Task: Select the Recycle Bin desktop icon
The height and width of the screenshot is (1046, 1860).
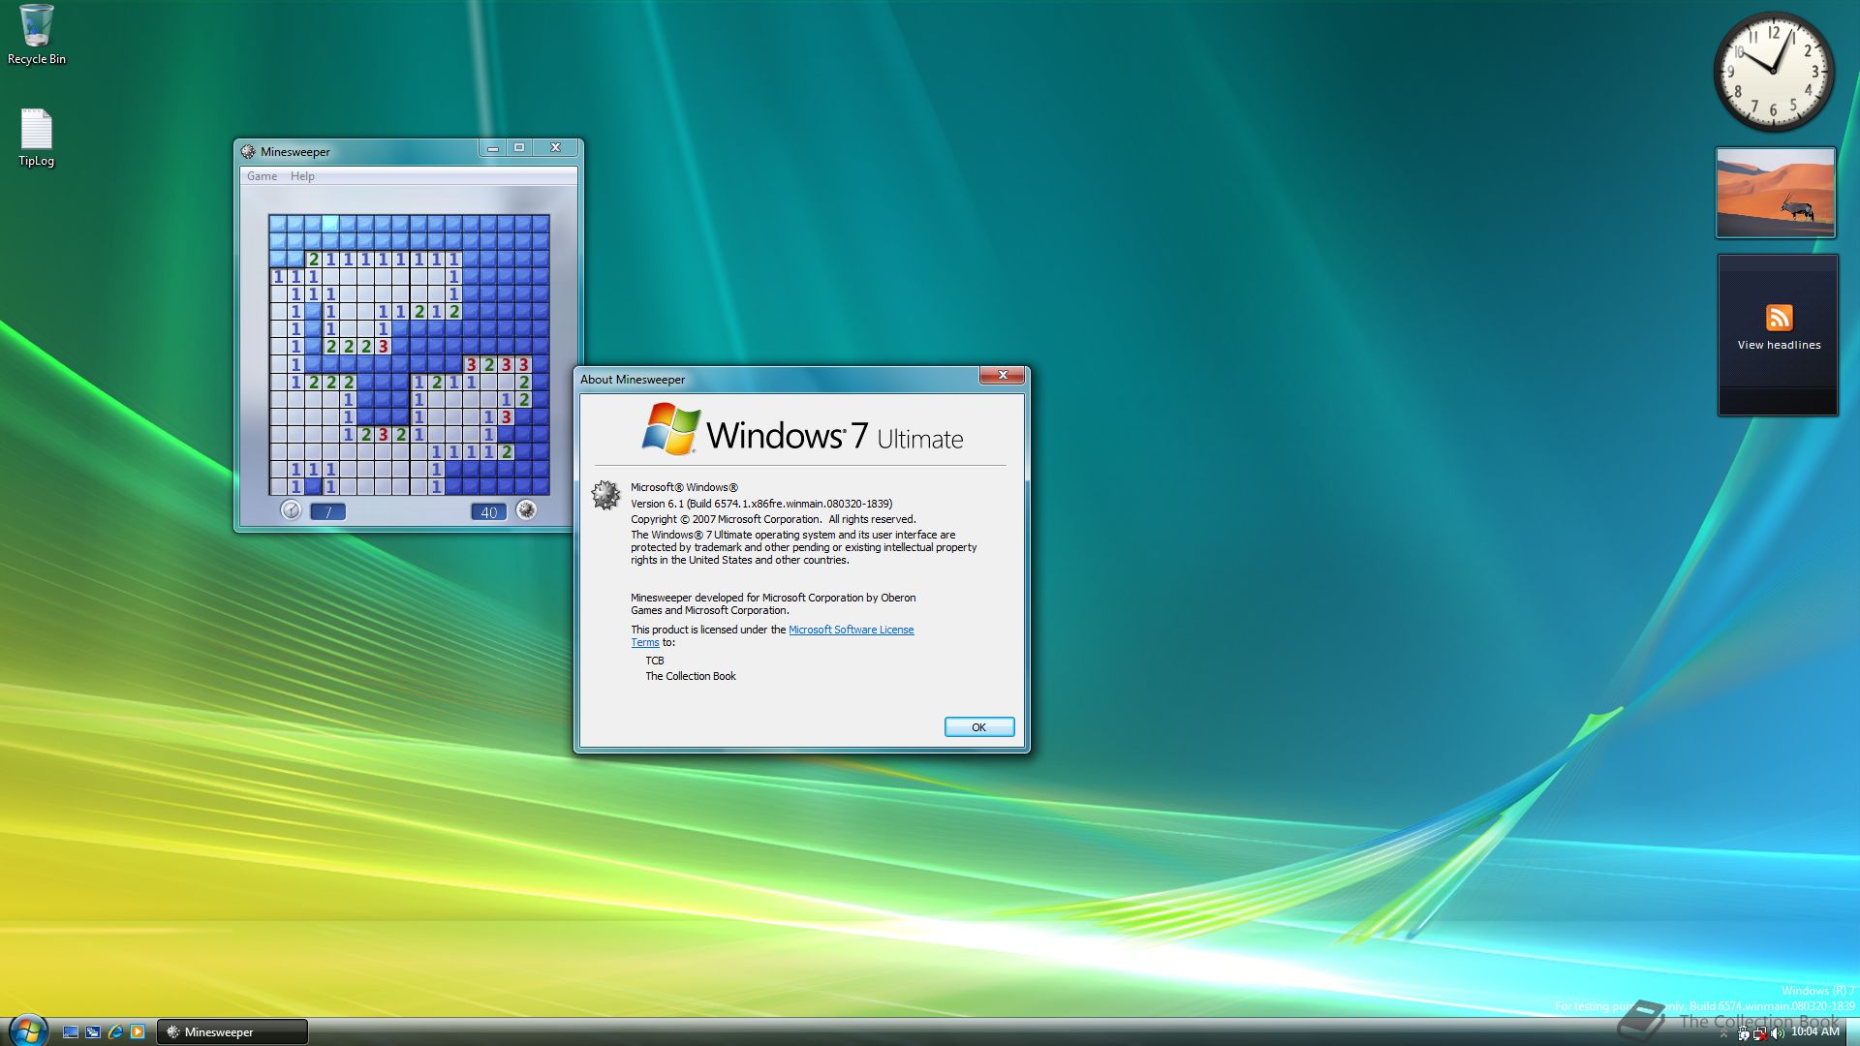Action: (37, 35)
